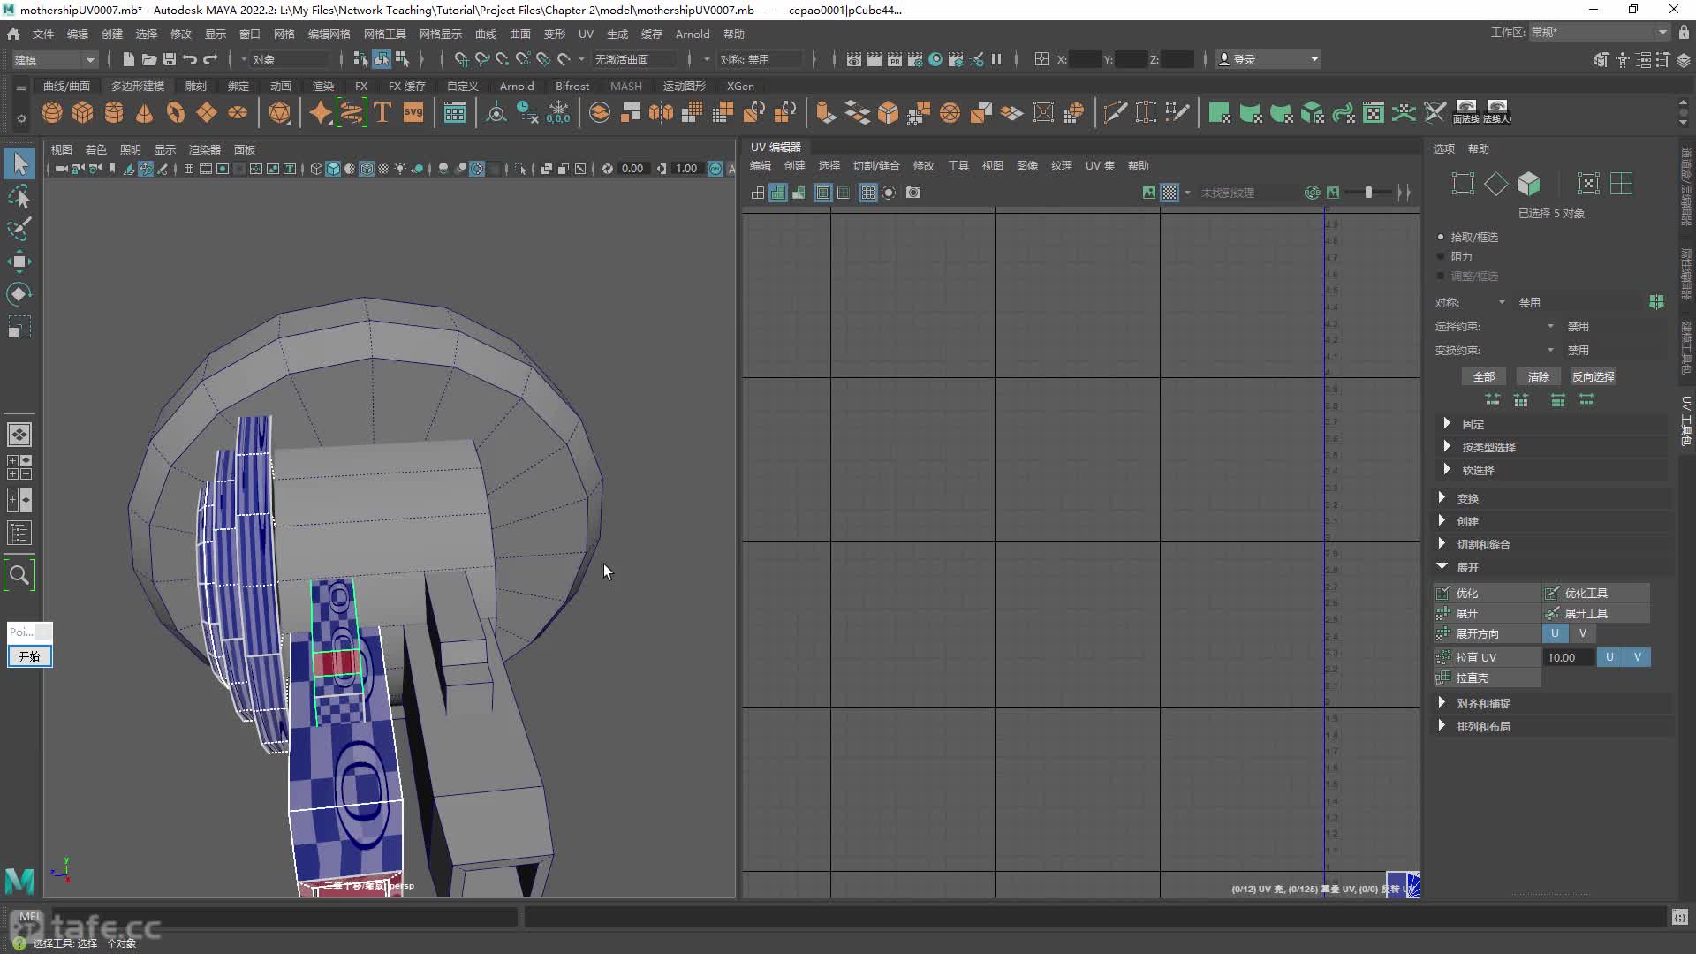
Task: Open the login (登录) dropdown
Action: click(x=1268, y=59)
